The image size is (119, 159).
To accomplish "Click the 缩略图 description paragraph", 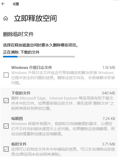I will [63, 129].
